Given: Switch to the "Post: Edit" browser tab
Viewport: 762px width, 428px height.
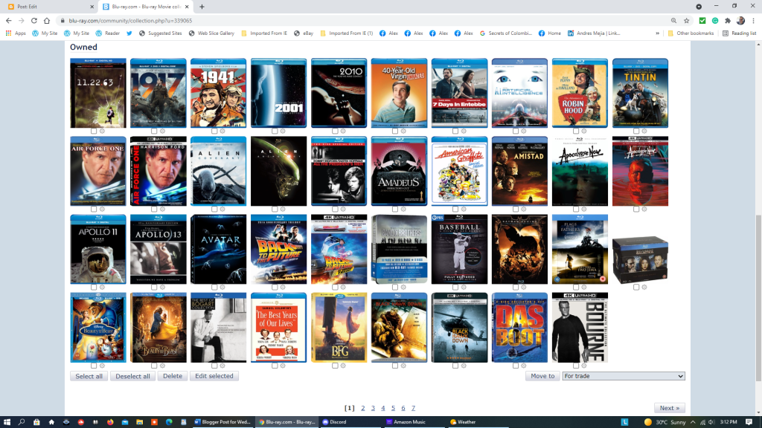Looking at the screenshot, I should click(45, 7).
